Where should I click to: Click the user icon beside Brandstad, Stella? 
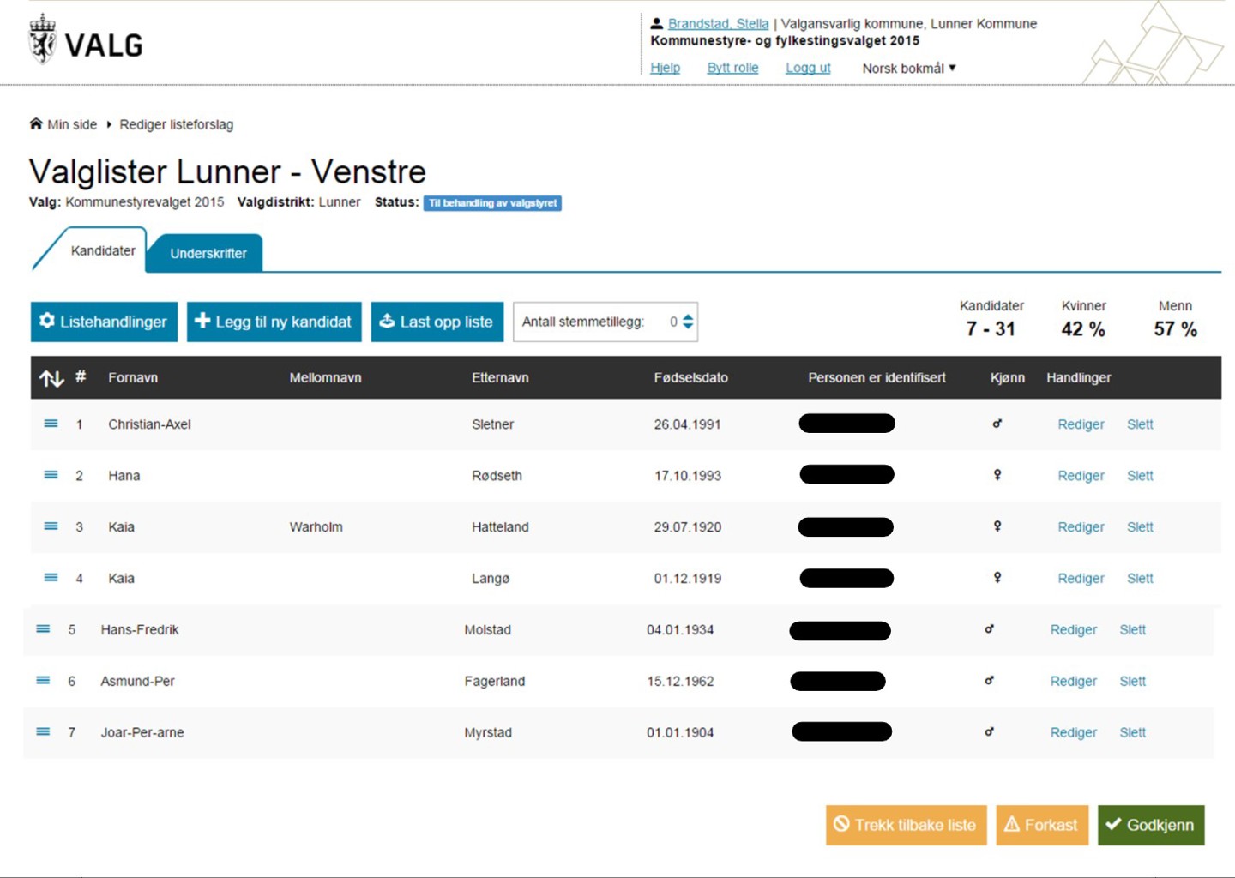(x=657, y=24)
